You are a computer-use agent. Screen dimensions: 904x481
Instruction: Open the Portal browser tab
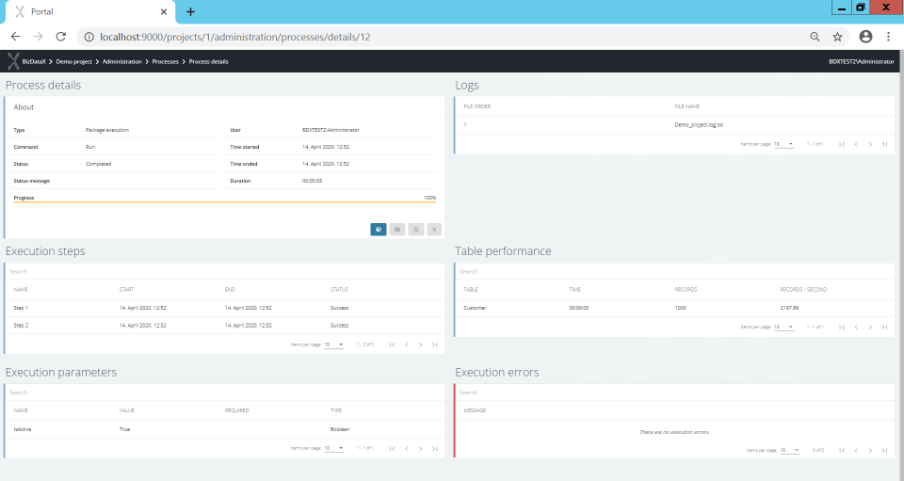coord(89,11)
